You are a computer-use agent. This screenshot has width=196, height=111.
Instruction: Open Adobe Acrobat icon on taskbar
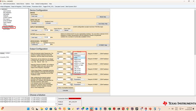(x=114, y=109)
